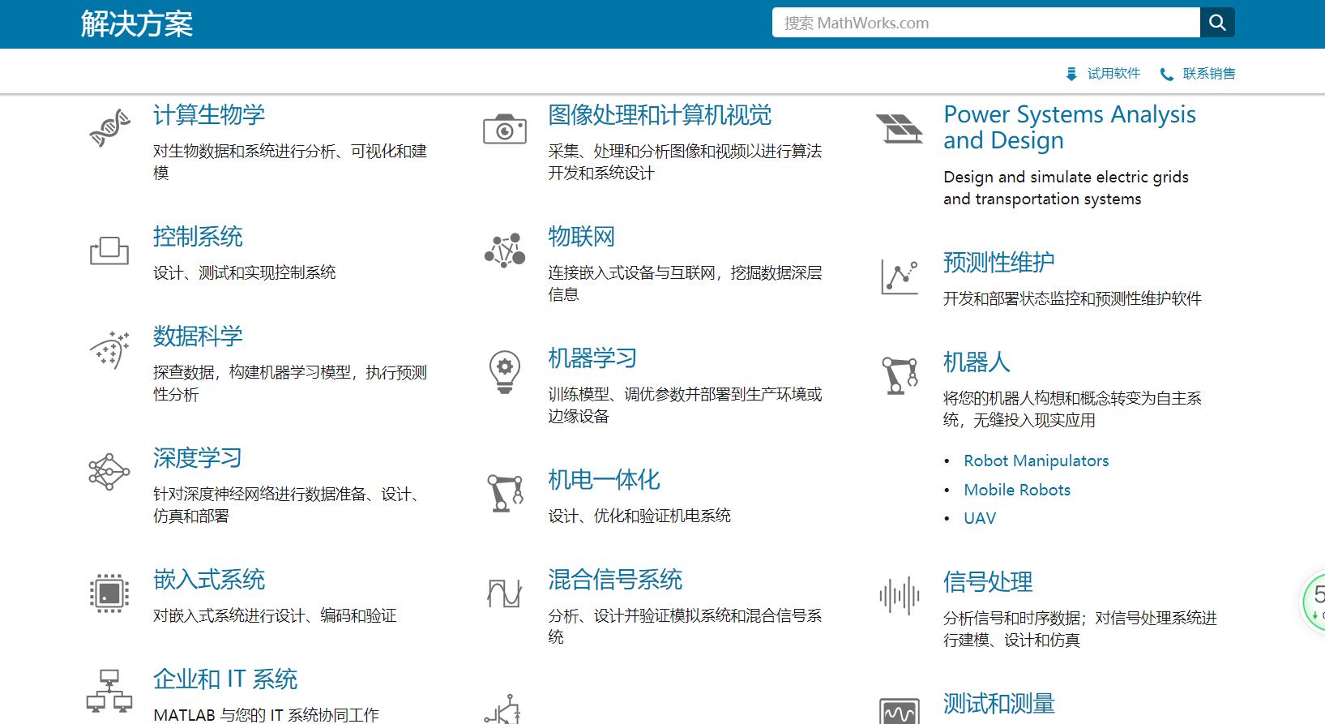The image size is (1325, 724).
Task: Click the camera icon for image processing
Action: click(x=504, y=129)
